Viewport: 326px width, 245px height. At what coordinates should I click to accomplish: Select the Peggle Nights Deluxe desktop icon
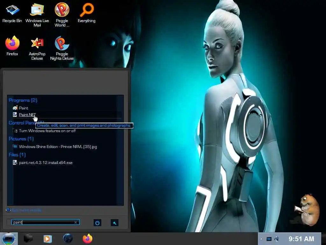pos(62,48)
